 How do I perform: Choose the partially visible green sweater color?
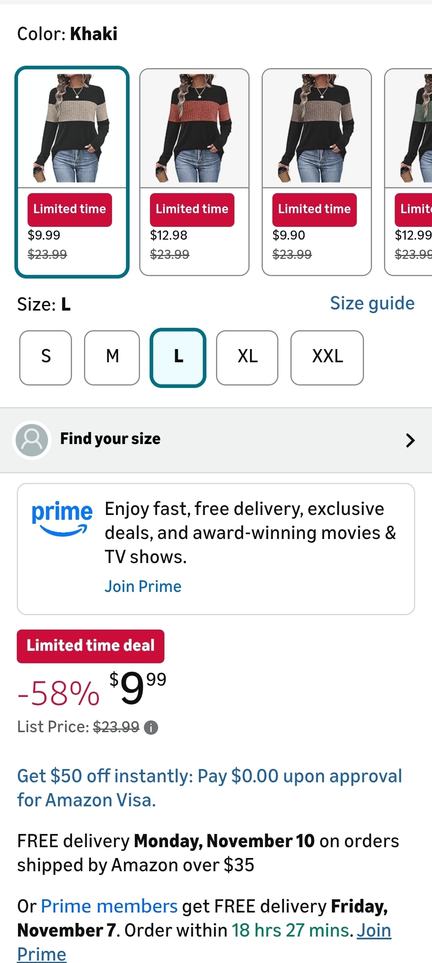click(x=412, y=128)
